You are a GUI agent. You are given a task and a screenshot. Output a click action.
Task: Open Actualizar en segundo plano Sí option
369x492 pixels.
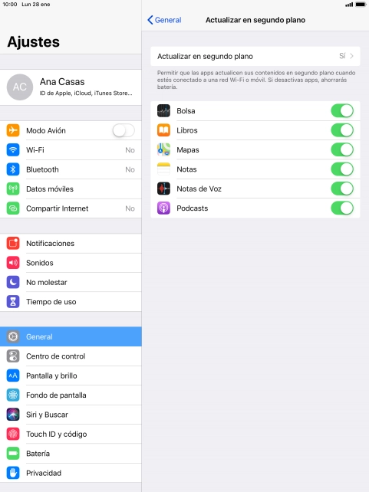pos(255,56)
